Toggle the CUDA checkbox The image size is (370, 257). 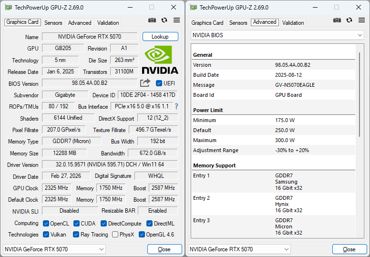(76, 223)
